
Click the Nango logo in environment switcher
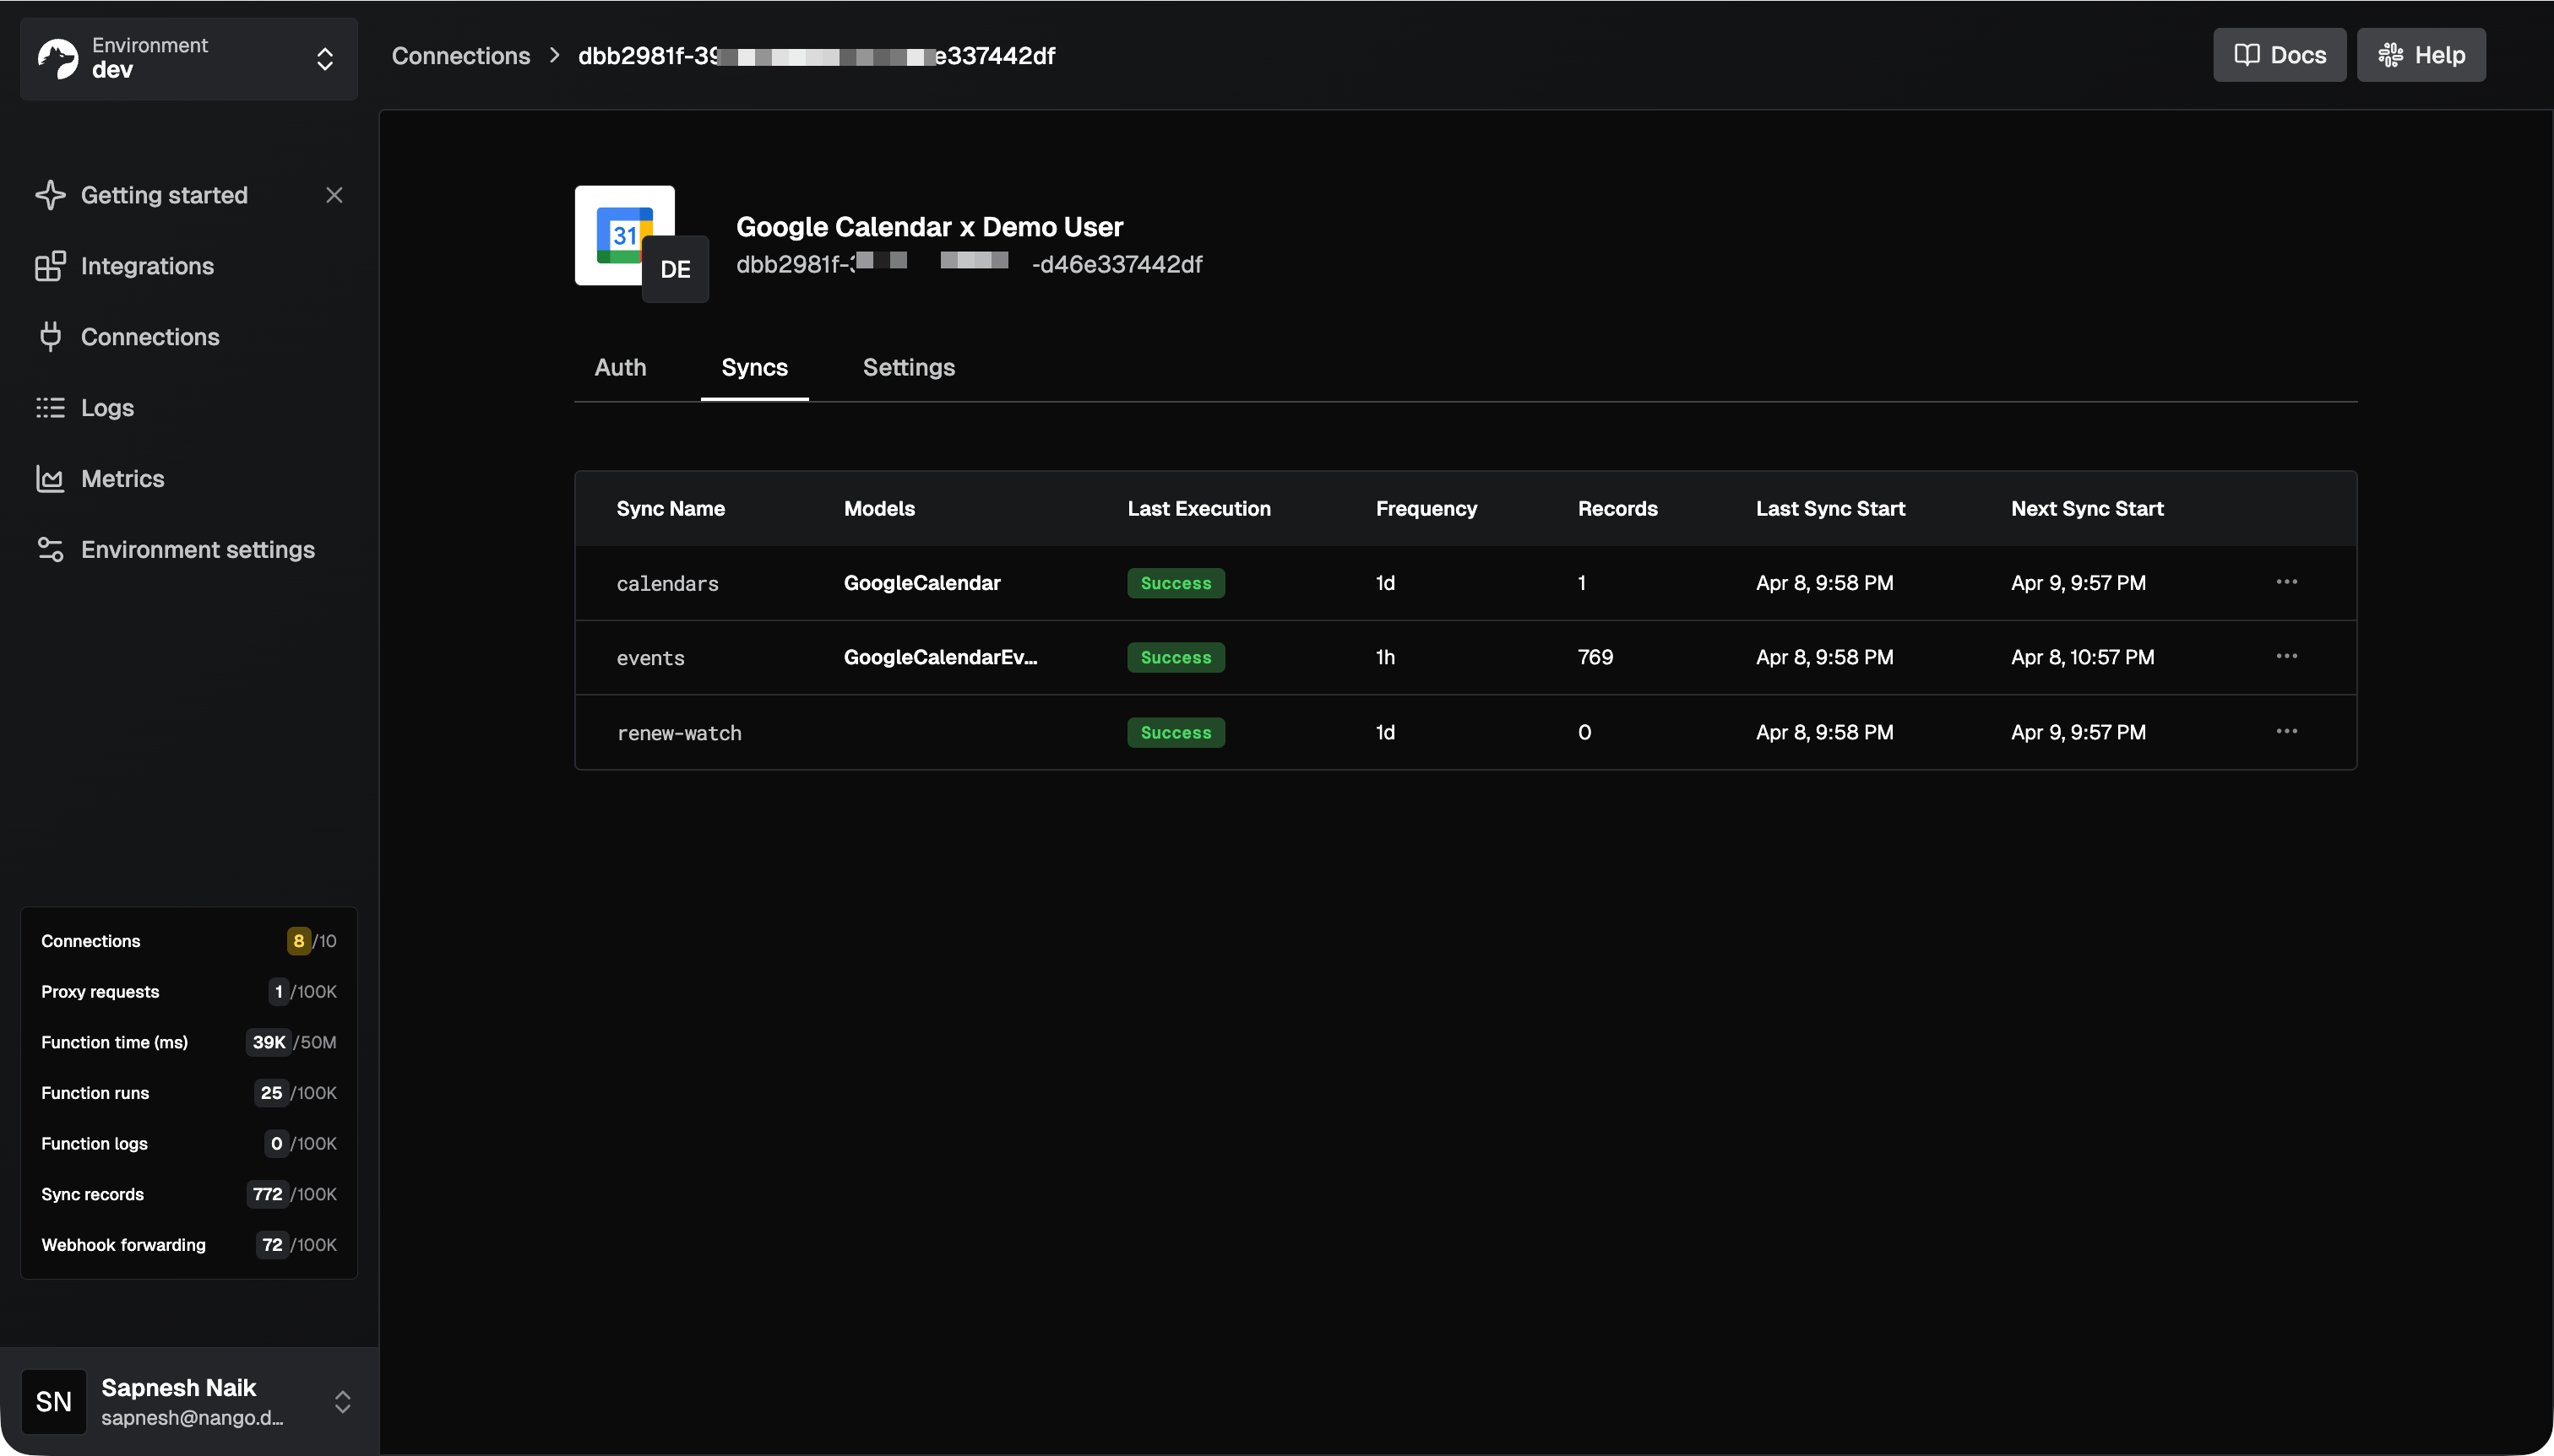coord(58,58)
